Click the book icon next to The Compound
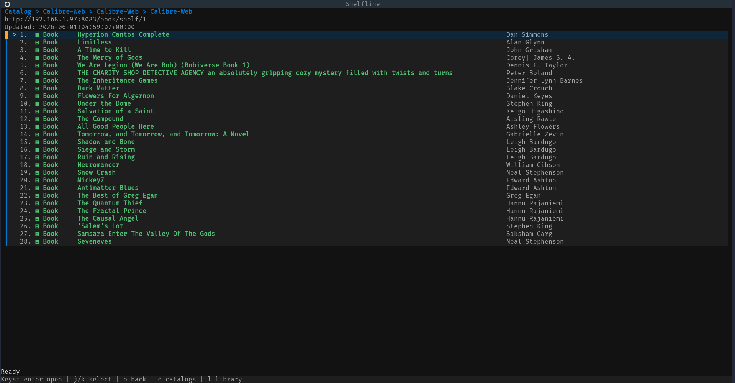735x383 pixels. coord(37,119)
